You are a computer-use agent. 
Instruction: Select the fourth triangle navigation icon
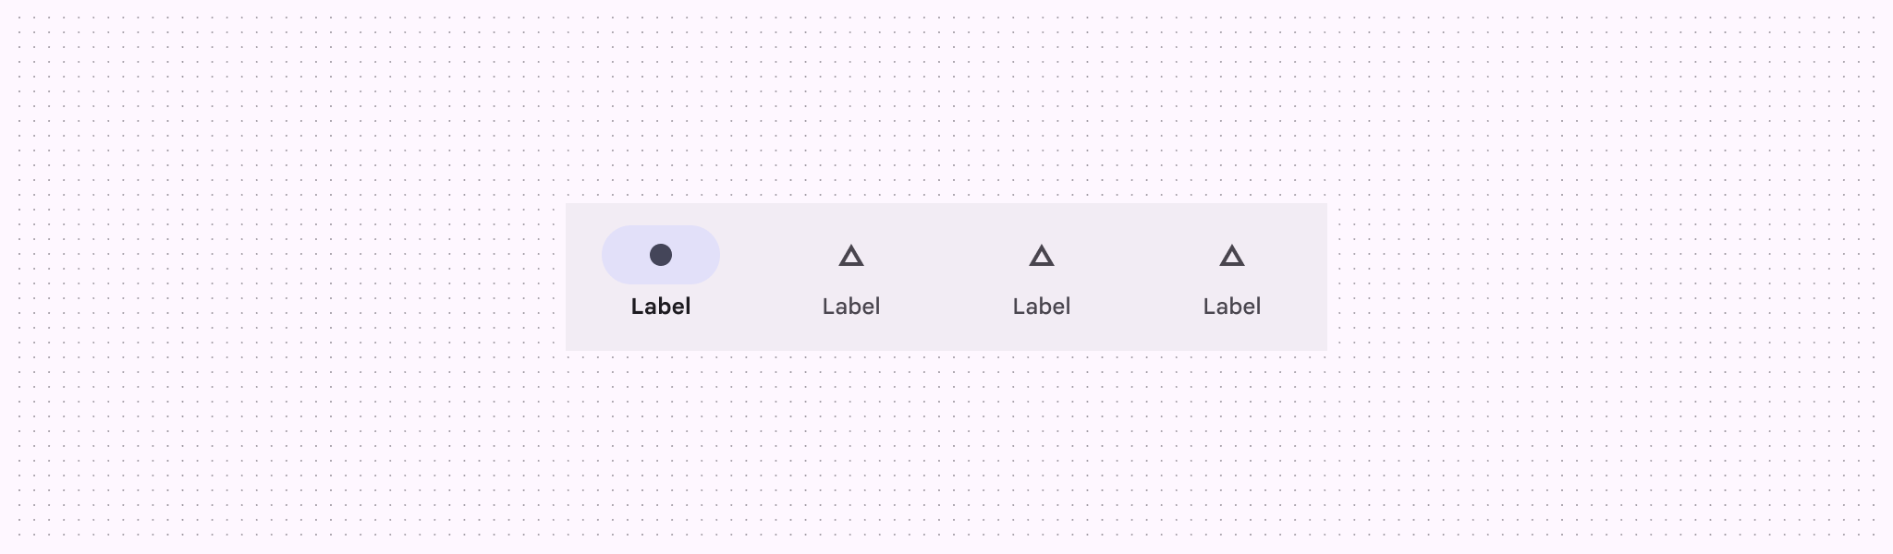(x=1232, y=256)
